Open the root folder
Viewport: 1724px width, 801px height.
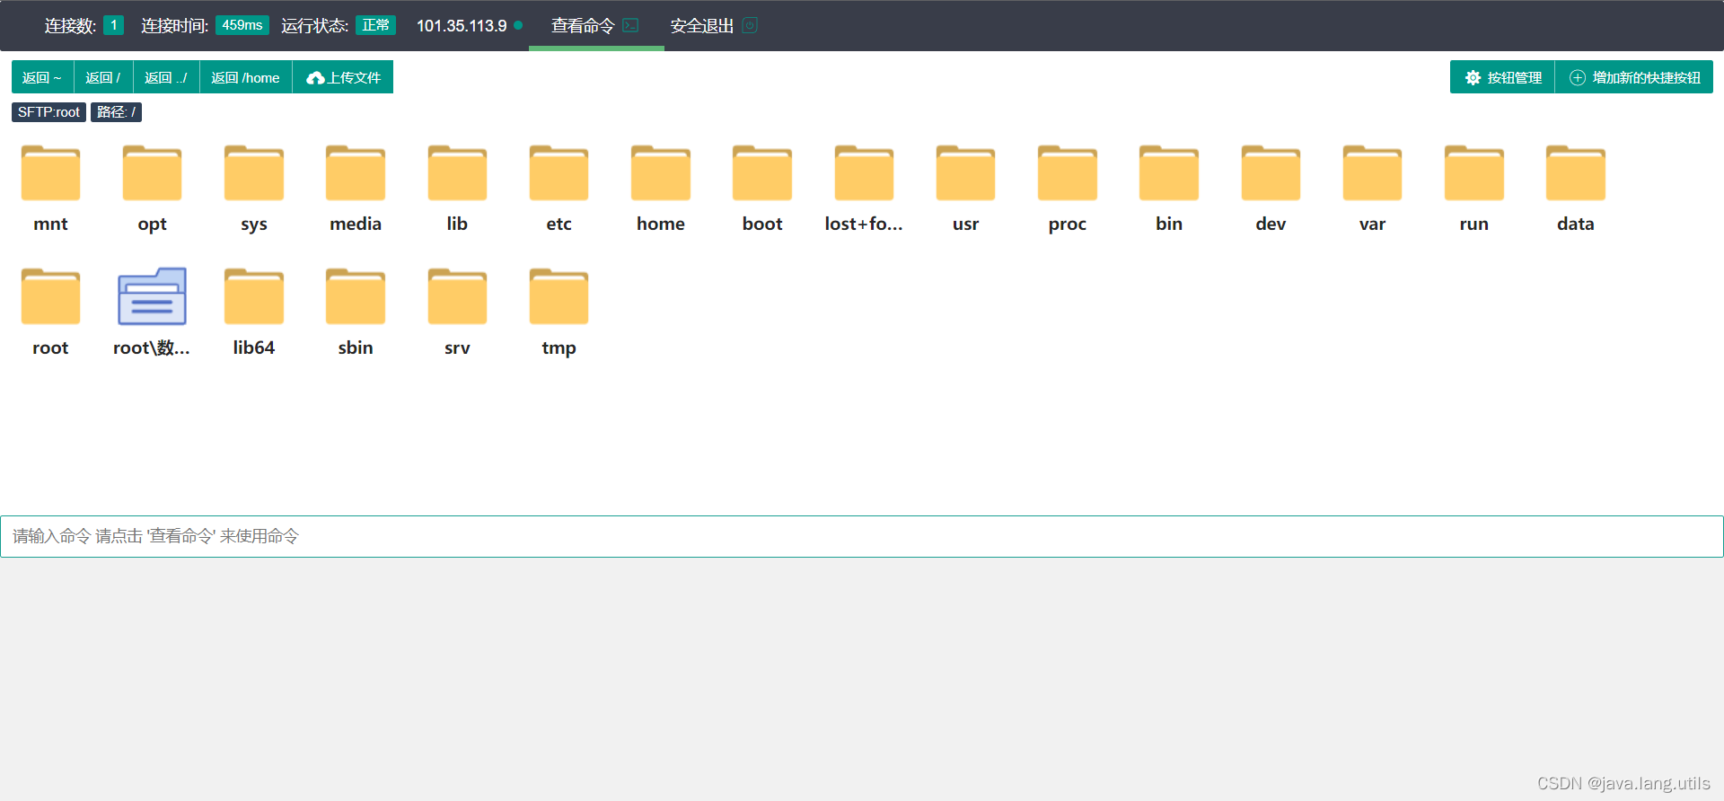point(50,296)
